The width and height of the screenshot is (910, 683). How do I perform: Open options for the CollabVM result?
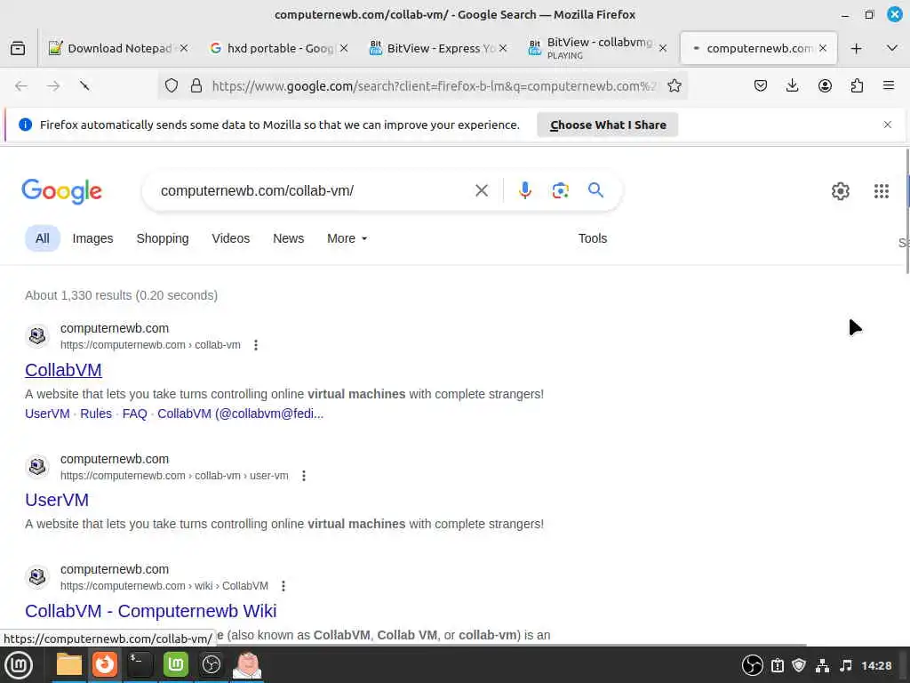[x=256, y=345]
